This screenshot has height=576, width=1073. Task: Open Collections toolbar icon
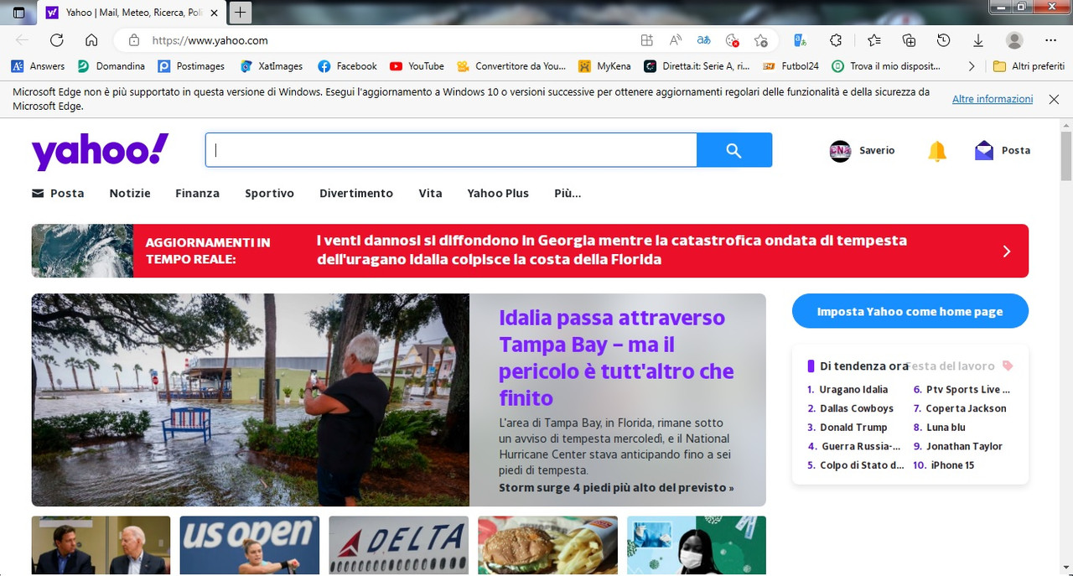pos(909,40)
